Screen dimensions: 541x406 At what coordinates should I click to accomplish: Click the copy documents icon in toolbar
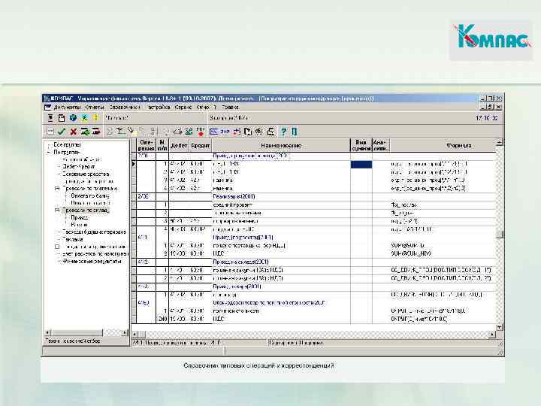click(248, 132)
